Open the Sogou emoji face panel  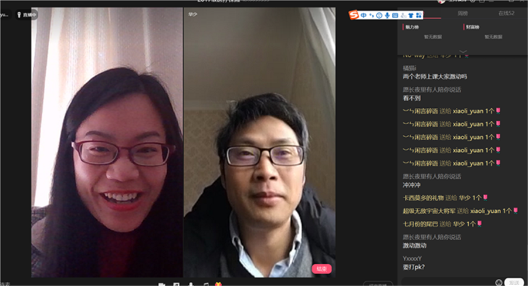click(x=379, y=15)
